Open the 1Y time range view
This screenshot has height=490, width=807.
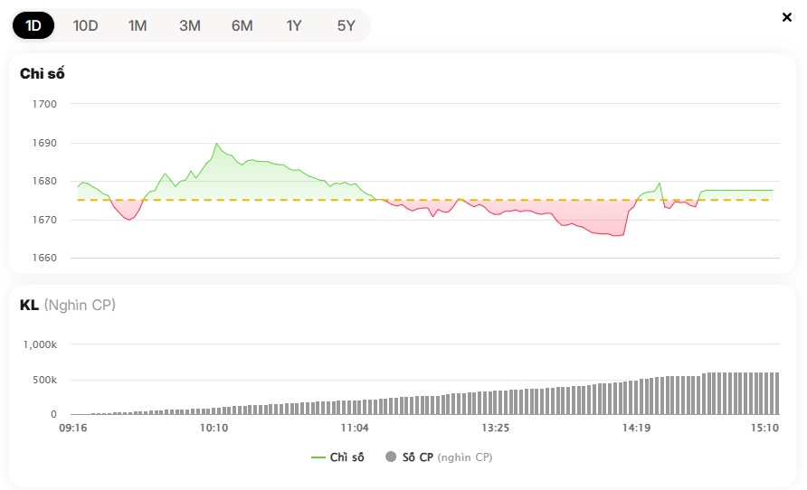pos(294,25)
